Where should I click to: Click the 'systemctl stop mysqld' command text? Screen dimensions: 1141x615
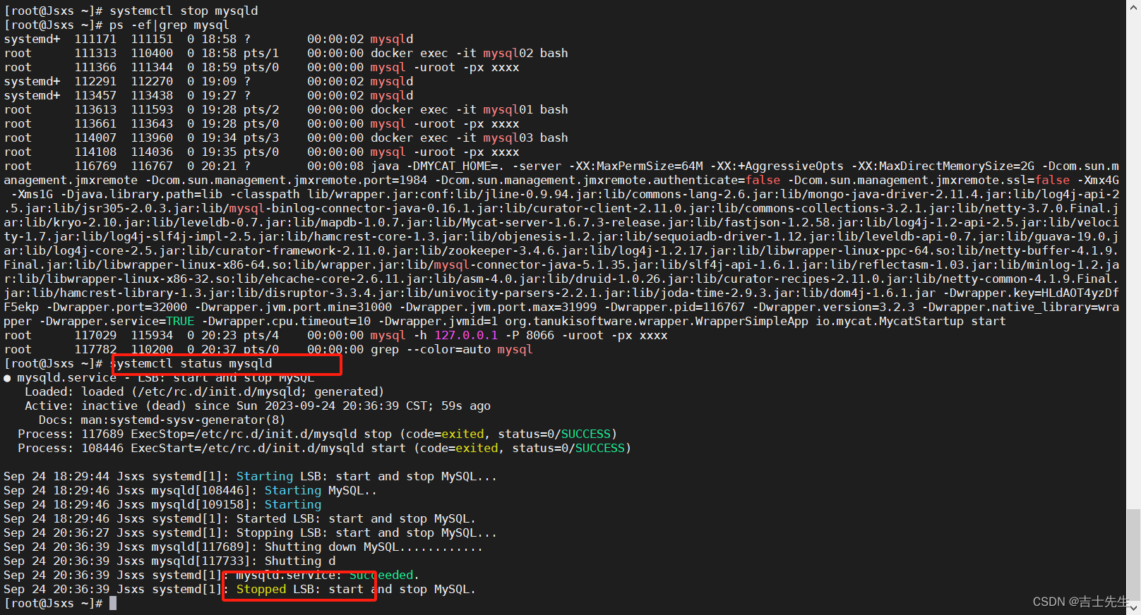coord(184,11)
